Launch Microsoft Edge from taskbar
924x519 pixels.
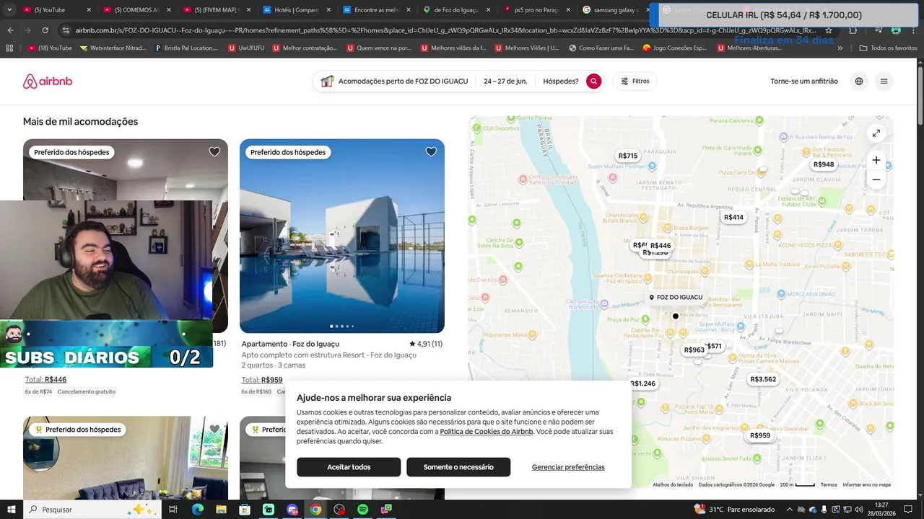pyautogui.click(x=197, y=510)
